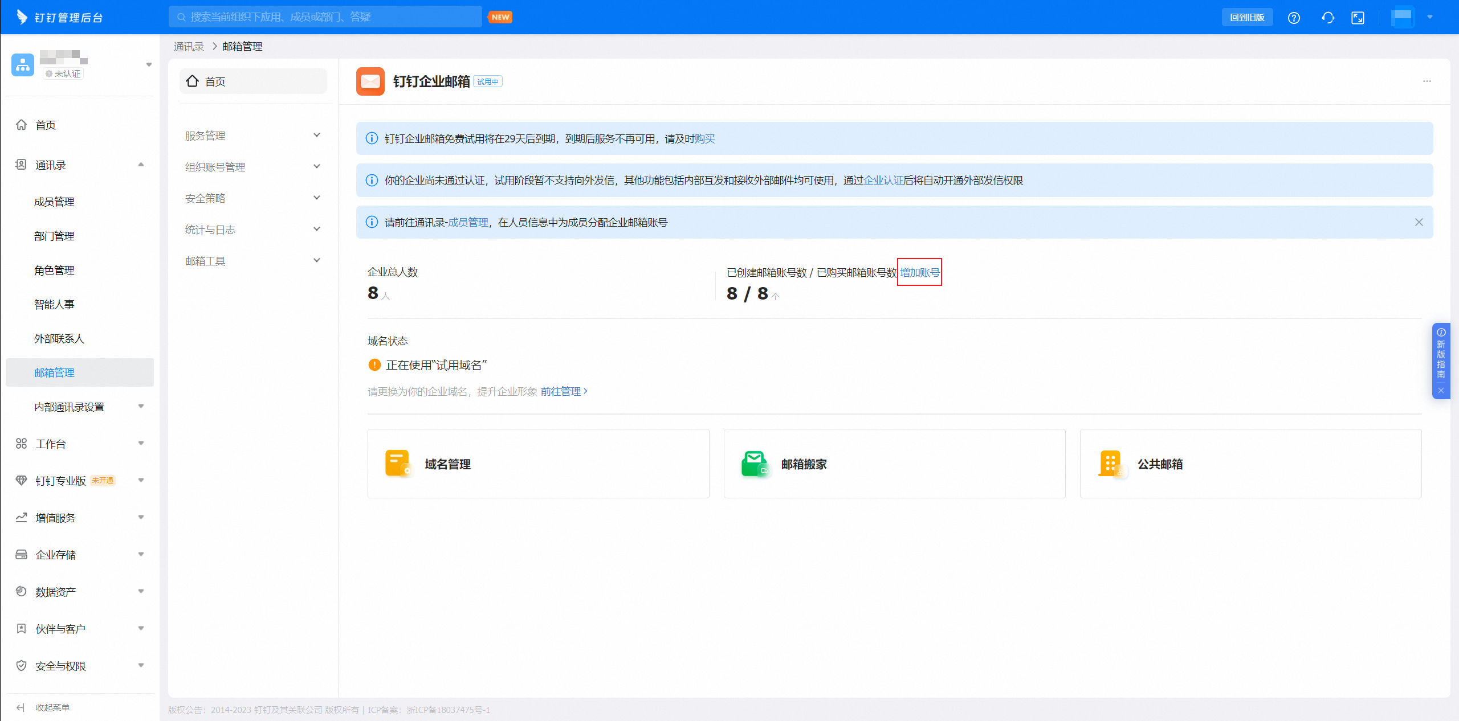Screen dimensions: 1459x721
Task: Open the 域名管理 card
Action: pyautogui.click(x=539, y=464)
